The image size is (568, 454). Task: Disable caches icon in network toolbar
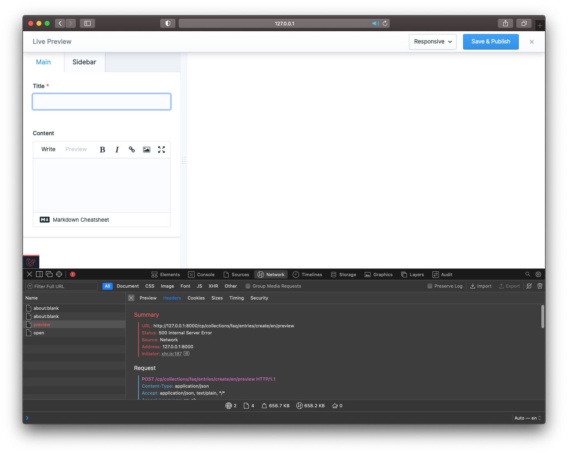529,286
